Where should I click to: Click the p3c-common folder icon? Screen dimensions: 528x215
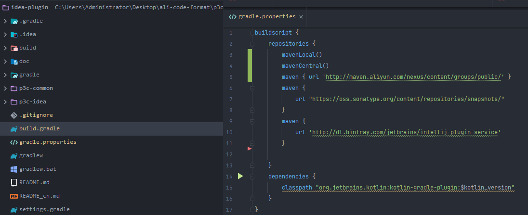point(14,89)
